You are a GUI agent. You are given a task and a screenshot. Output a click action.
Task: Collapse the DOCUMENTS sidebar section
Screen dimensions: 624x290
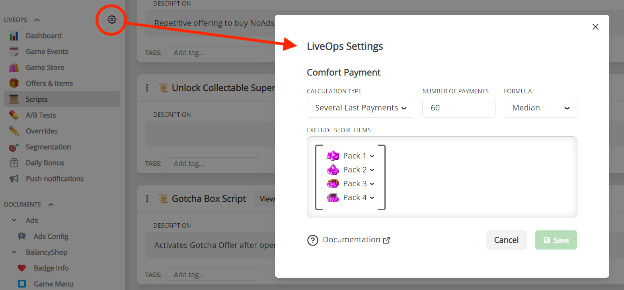coord(51,205)
